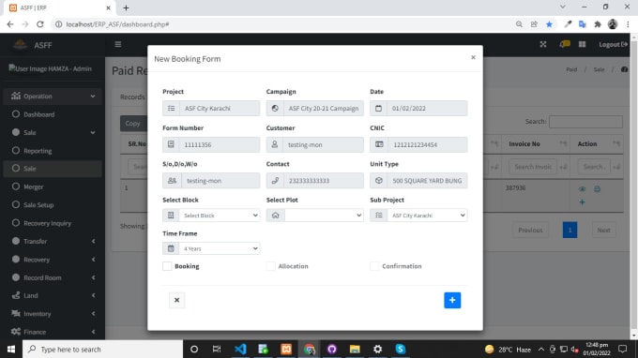The width and height of the screenshot is (638, 358).
Task: Click the eye view icon in Action column
Action: pyautogui.click(x=583, y=189)
